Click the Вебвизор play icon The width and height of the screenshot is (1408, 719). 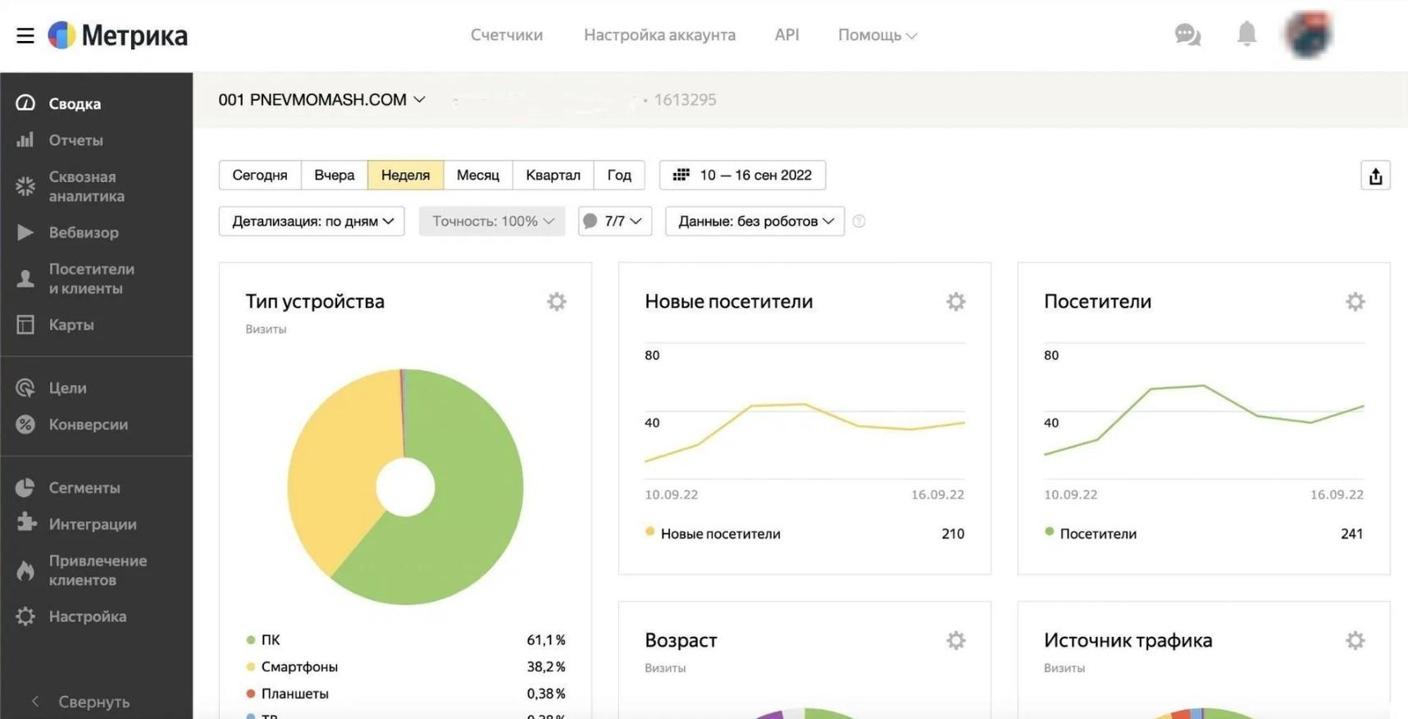[x=25, y=233]
